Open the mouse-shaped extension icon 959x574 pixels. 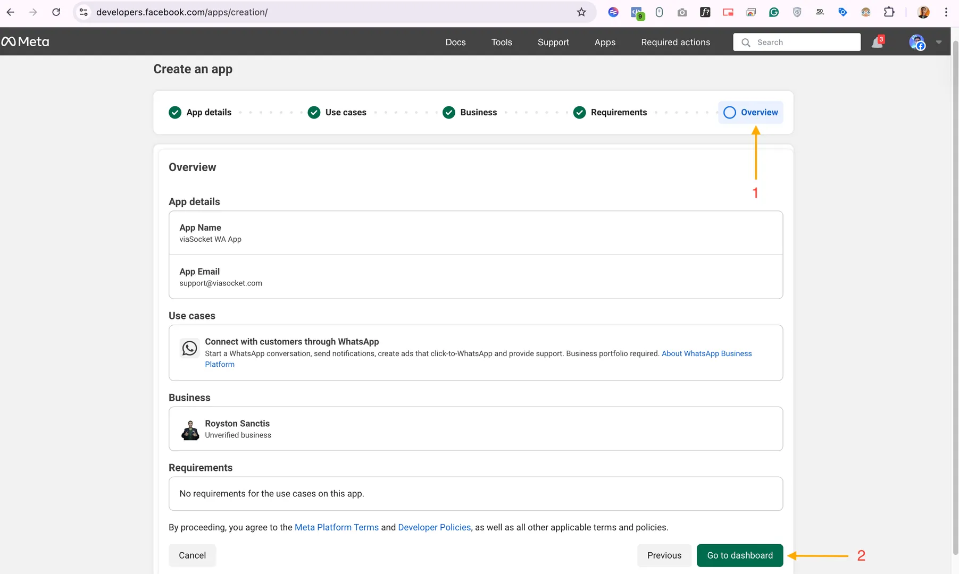(659, 12)
